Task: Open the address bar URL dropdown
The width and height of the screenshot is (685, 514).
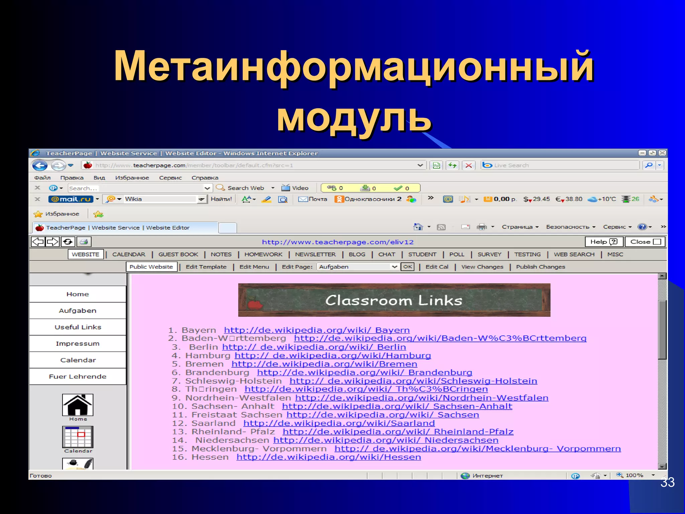Action: 420,165
